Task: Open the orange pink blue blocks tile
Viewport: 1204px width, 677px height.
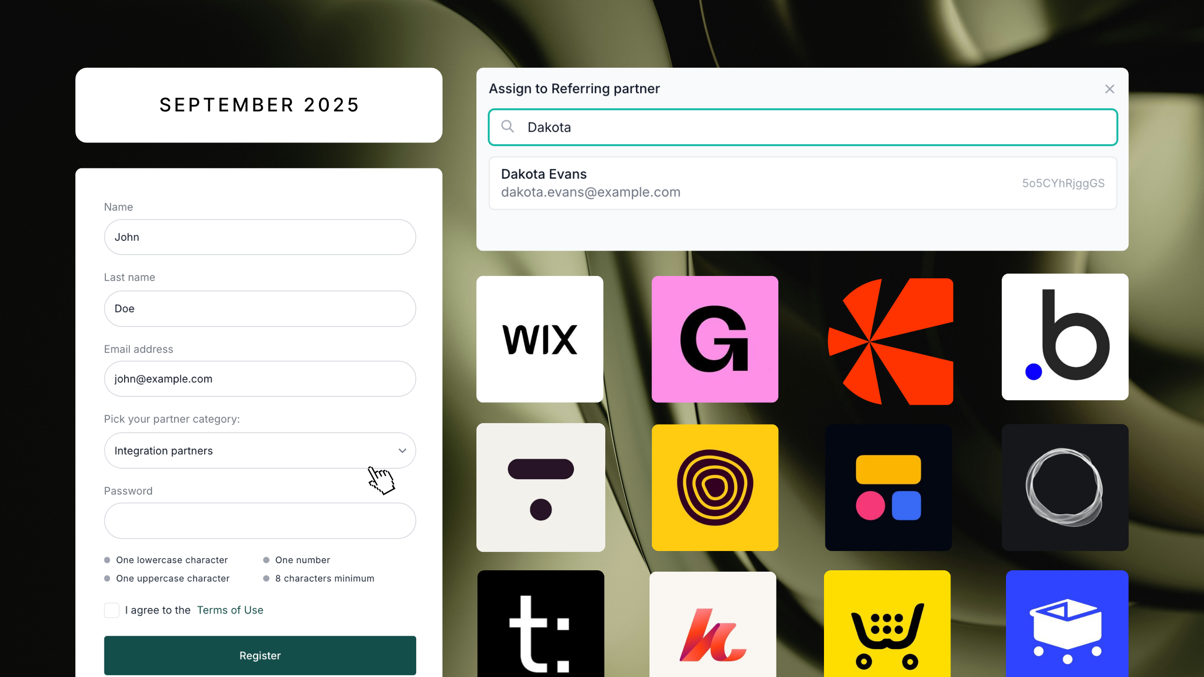Action: [888, 488]
